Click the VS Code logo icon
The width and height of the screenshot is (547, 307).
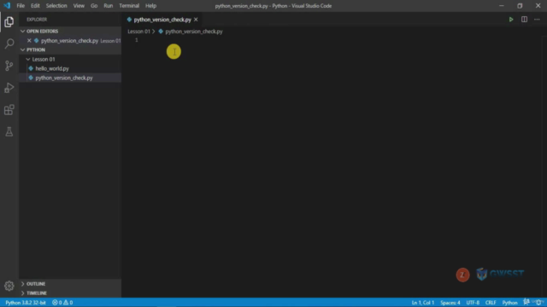7,6
